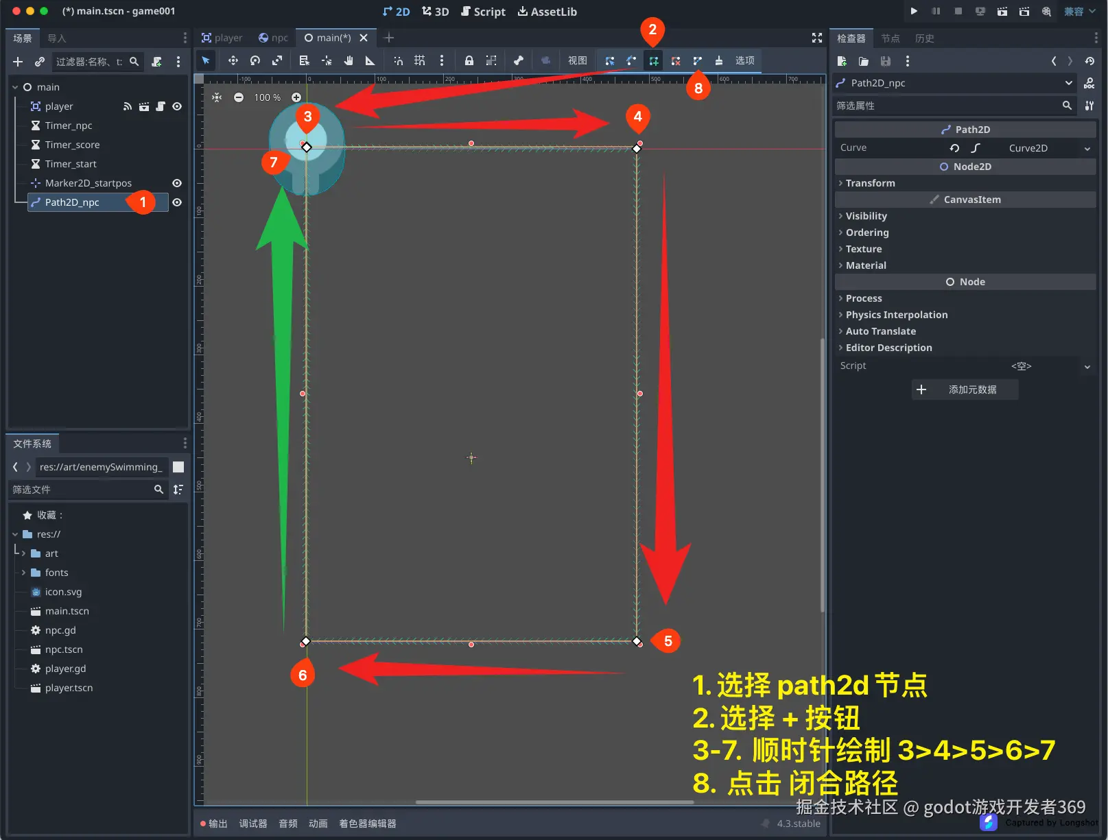Open the 输出 bottom panel

213,824
